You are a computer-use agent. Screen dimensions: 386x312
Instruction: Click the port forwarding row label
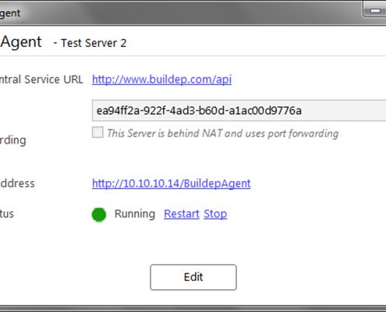tap(13, 140)
